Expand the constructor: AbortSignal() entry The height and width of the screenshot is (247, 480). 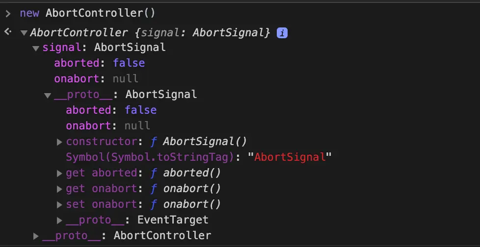click(x=59, y=142)
